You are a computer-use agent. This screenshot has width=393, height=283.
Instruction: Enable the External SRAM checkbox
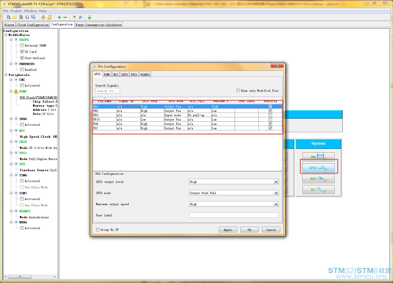pyautogui.click(x=22, y=45)
